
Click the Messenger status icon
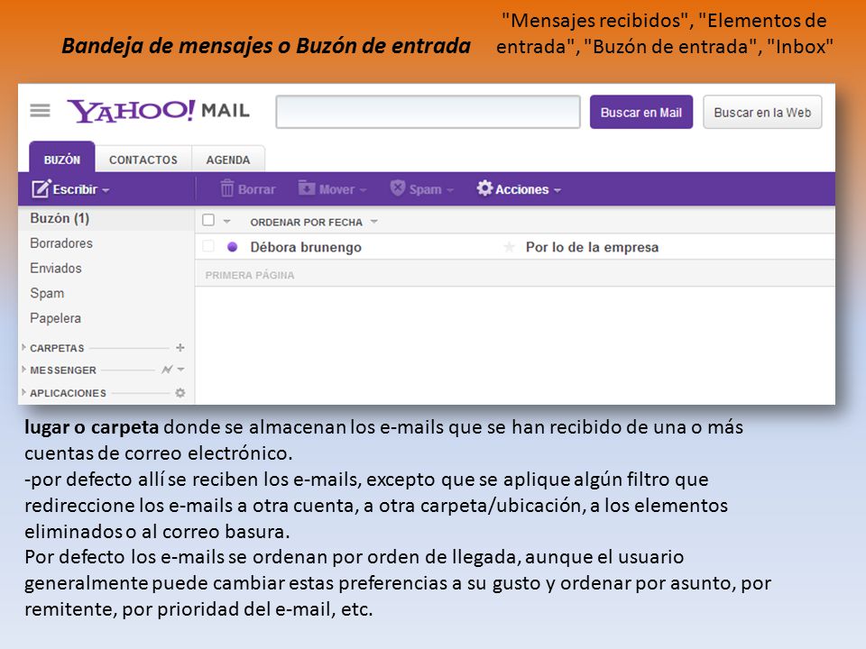pyautogui.click(x=167, y=370)
